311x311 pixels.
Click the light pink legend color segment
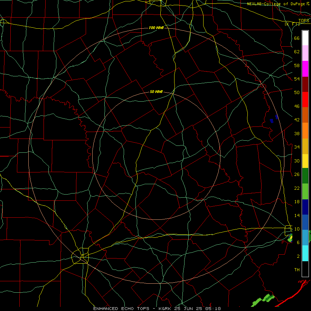(305, 53)
